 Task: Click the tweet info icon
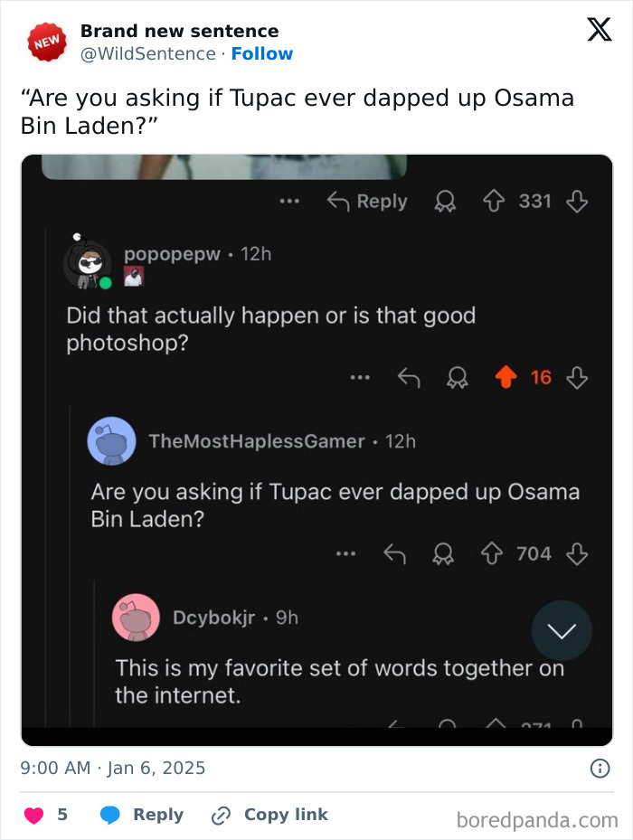599,769
